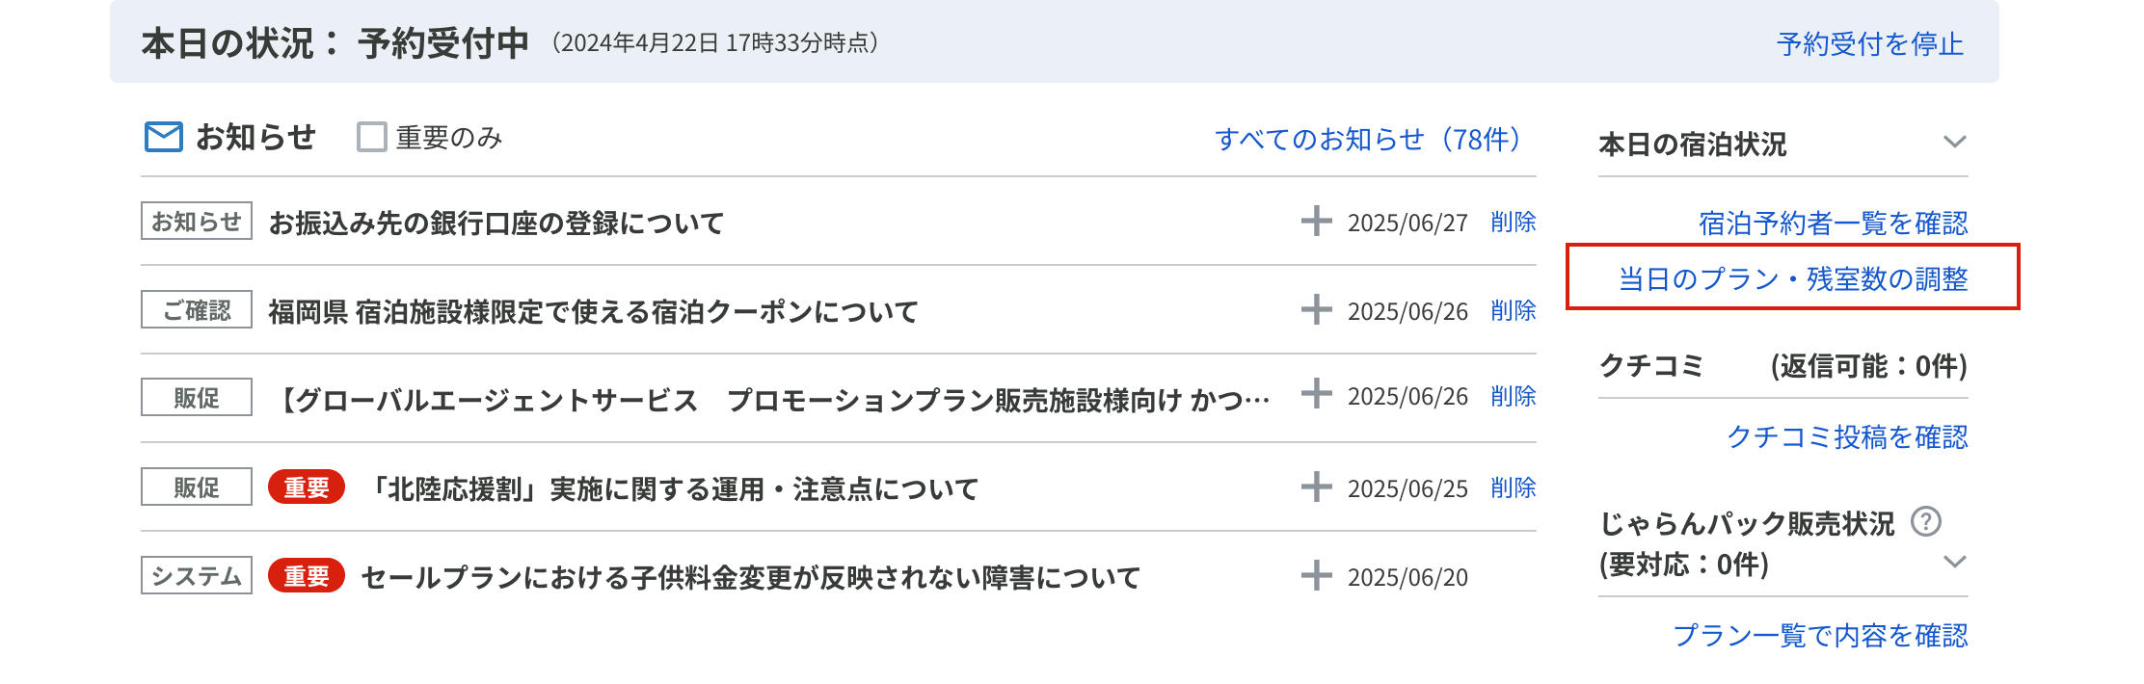Click the mail envelope icon beside お知らせ
2144x684 pixels.
click(x=163, y=138)
